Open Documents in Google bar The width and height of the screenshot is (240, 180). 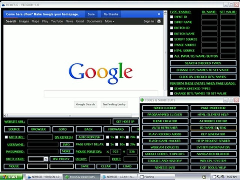click(x=94, y=21)
